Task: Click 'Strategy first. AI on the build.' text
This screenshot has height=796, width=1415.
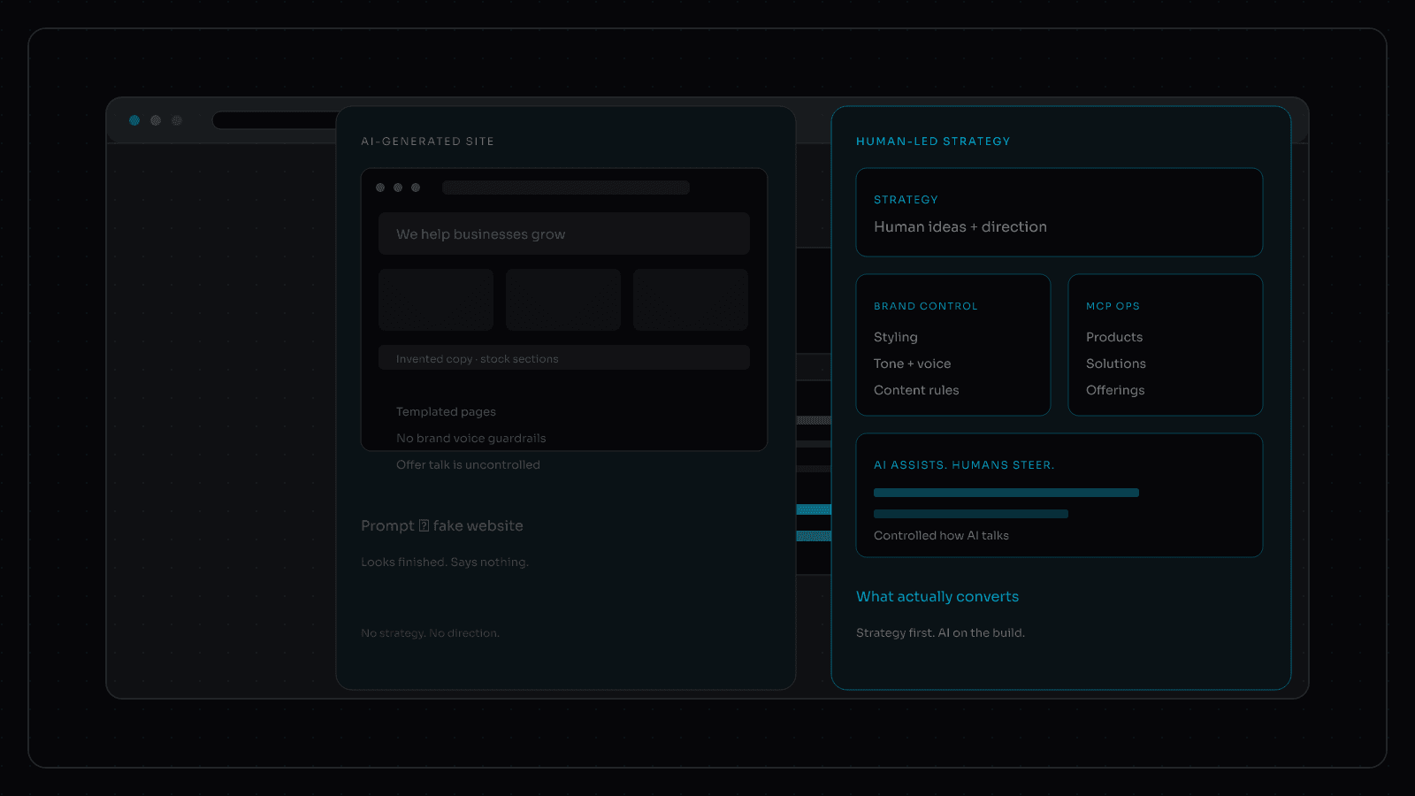Action: point(940,633)
